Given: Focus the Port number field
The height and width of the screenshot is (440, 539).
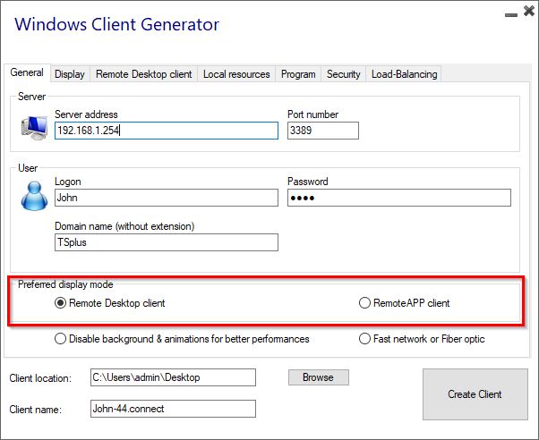Looking at the screenshot, I should 322,131.
